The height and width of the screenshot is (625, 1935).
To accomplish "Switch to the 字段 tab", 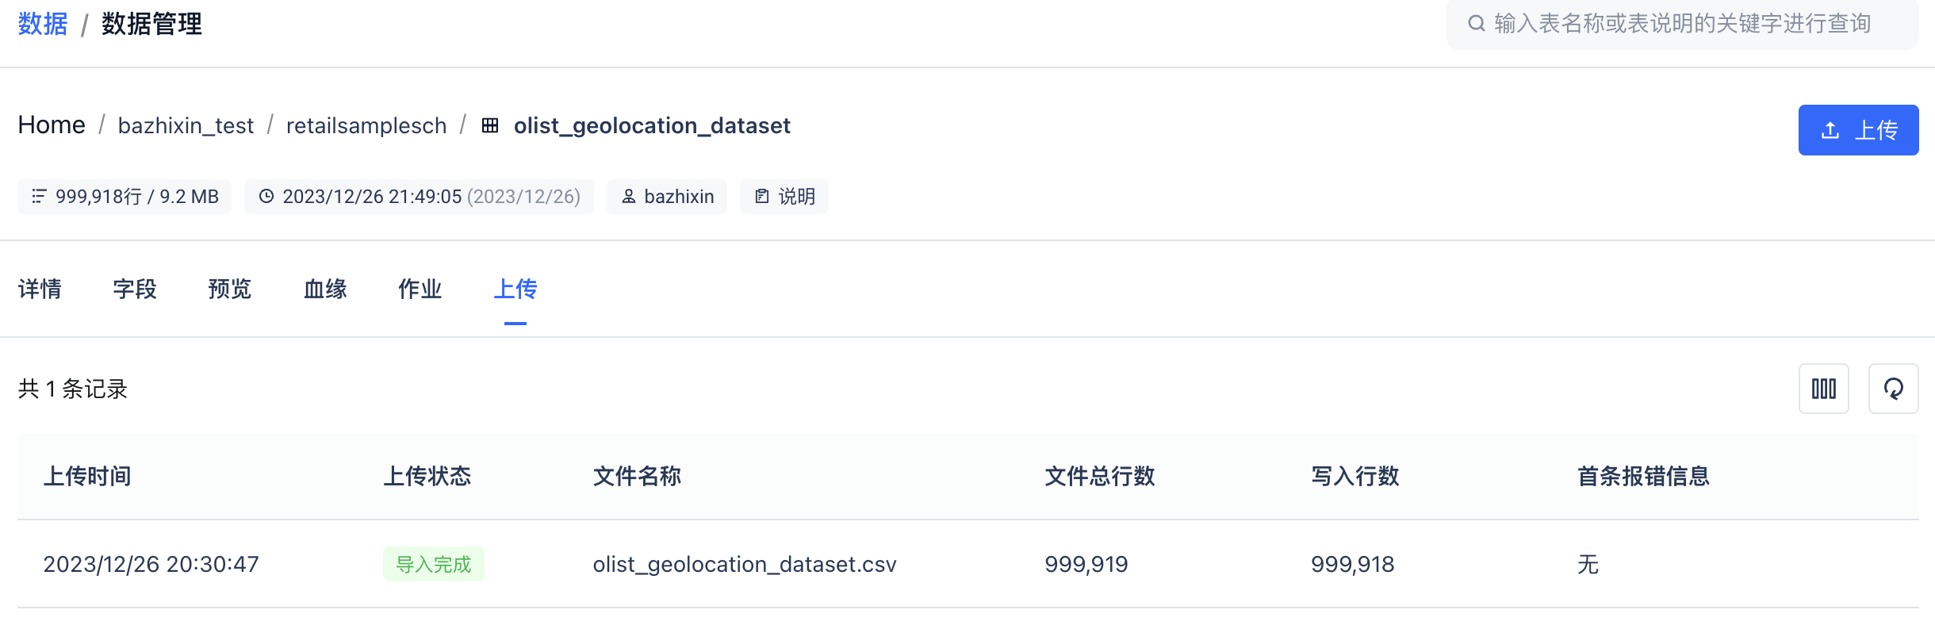I will [135, 289].
